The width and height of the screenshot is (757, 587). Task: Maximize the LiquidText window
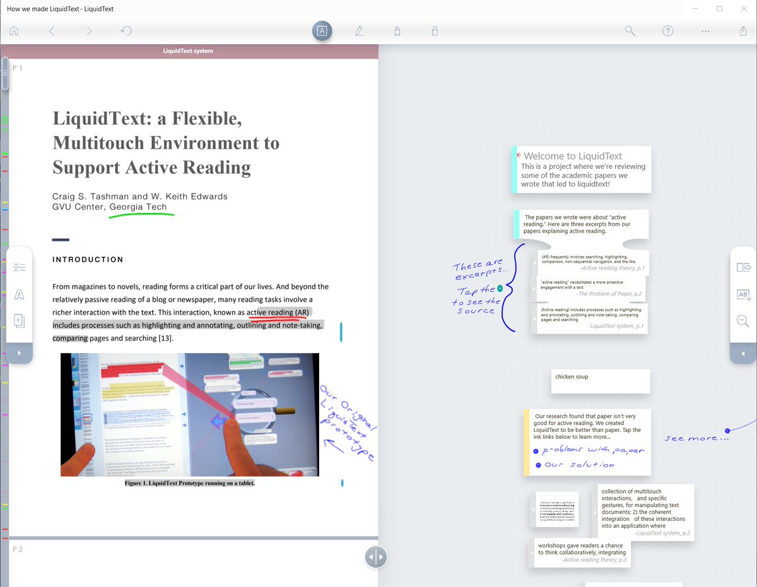coord(719,9)
